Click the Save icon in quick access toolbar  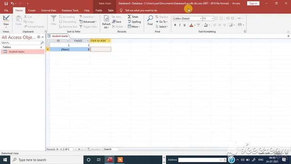point(6,4)
